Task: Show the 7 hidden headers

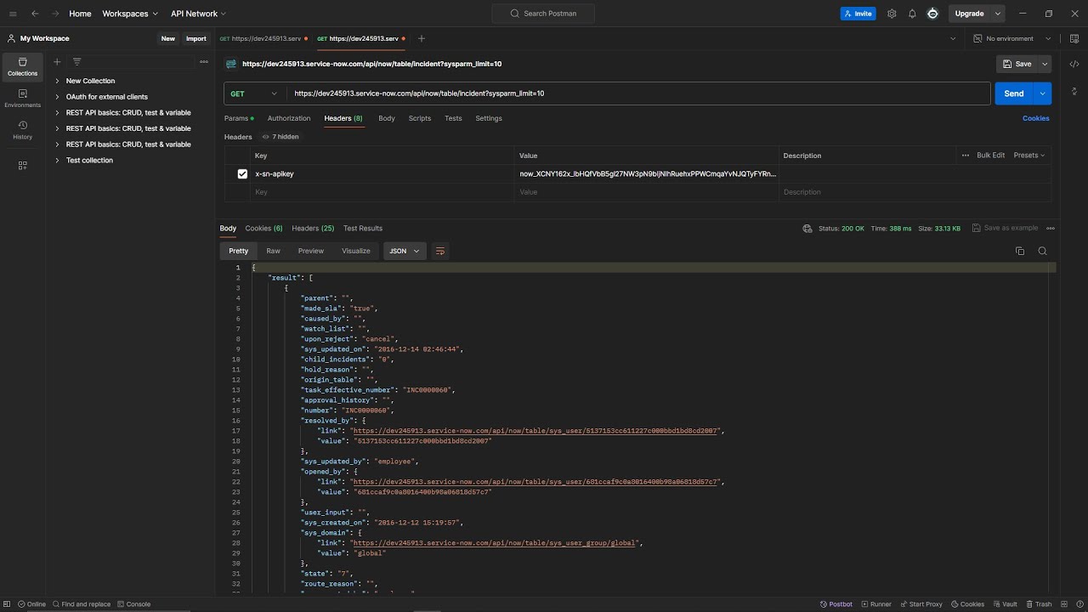Action: pyautogui.click(x=280, y=137)
